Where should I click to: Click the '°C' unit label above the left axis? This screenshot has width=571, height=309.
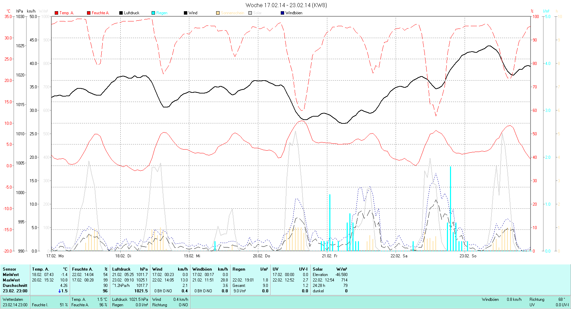coord(9,11)
